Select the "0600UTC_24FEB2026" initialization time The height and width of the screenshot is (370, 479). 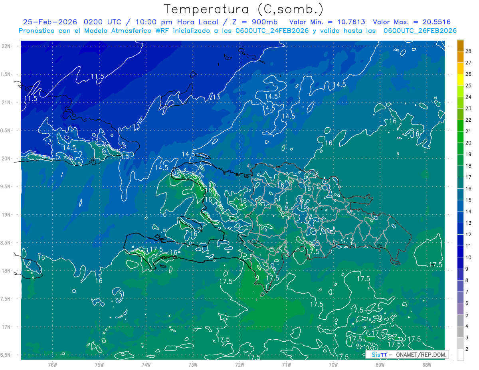click(272, 31)
